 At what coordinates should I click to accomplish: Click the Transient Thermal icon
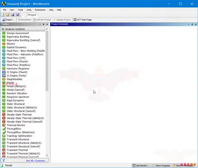4,150
